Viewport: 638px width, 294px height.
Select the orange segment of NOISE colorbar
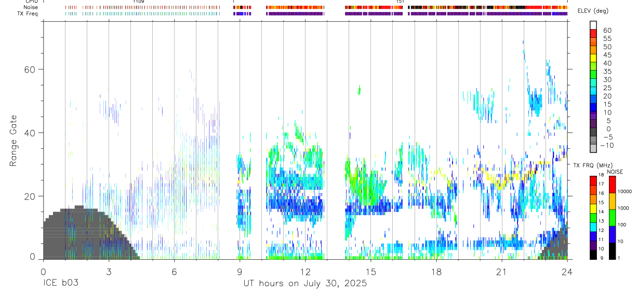(612, 201)
